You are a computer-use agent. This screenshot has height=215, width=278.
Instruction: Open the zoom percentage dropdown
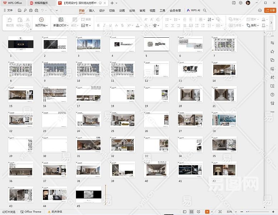click(x=235, y=212)
